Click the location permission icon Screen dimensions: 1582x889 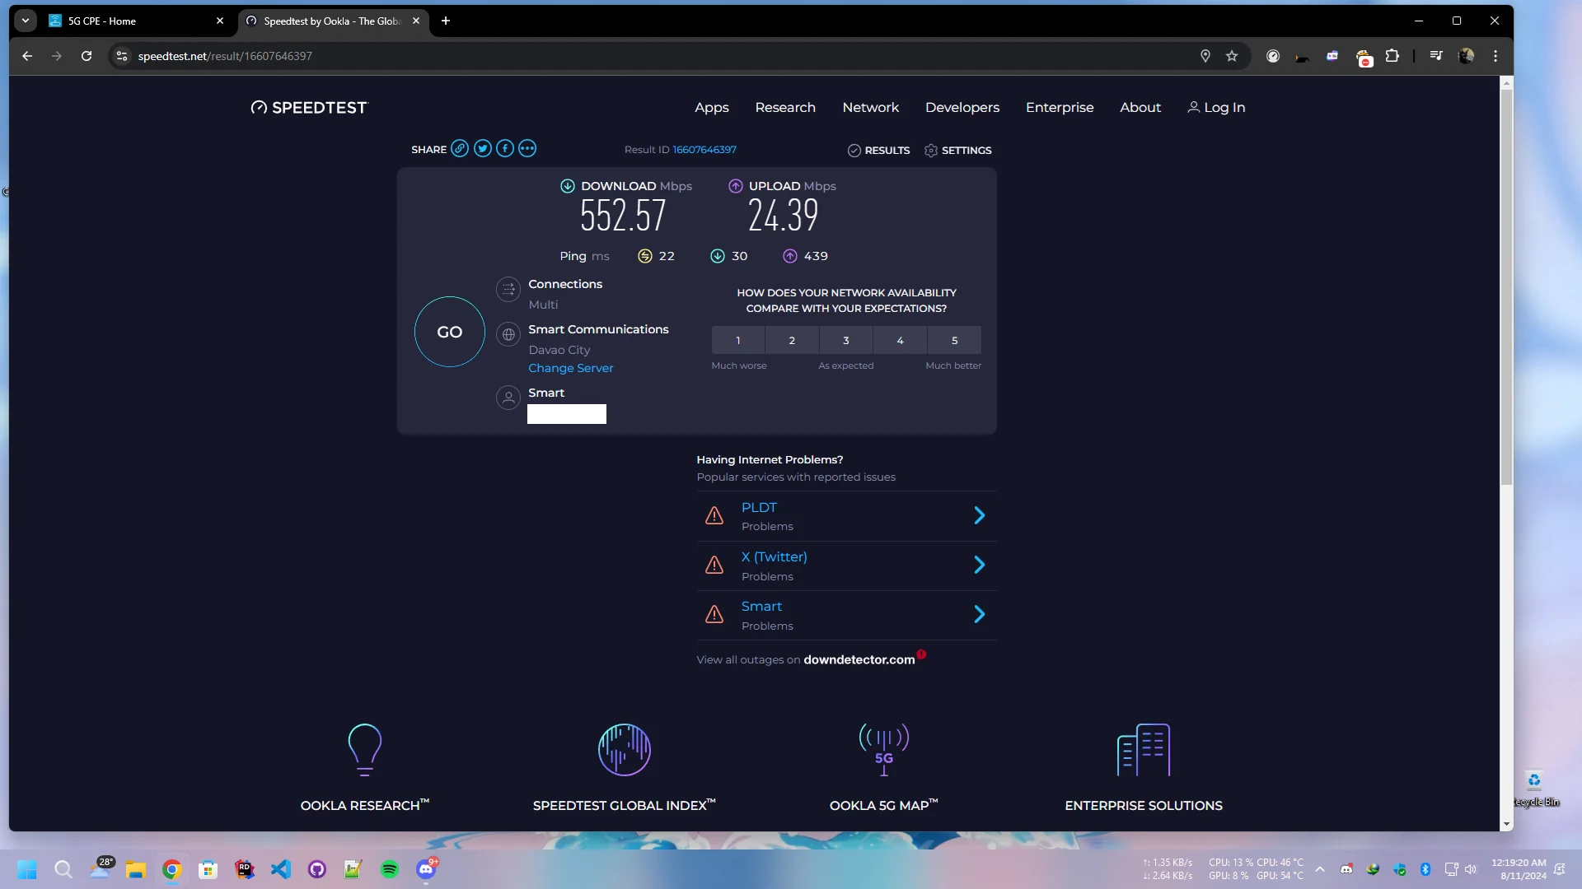(x=1205, y=56)
